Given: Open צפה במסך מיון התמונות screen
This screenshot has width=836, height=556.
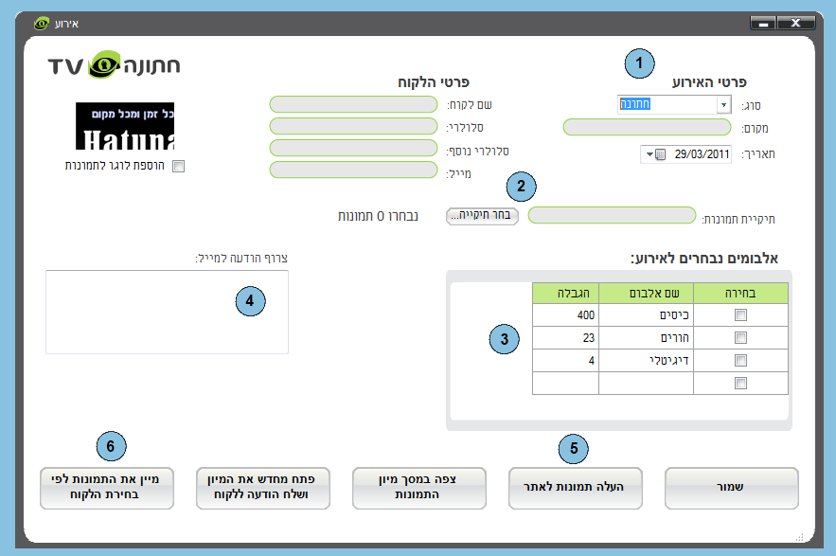Looking at the screenshot, I should tap(419, 488).
